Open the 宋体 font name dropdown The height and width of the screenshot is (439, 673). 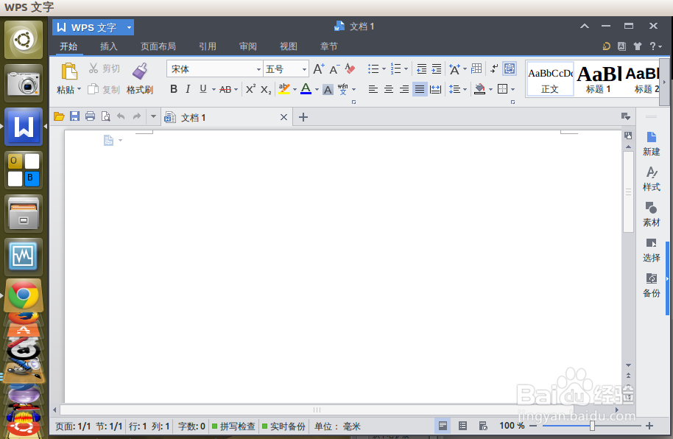[258, 69]
